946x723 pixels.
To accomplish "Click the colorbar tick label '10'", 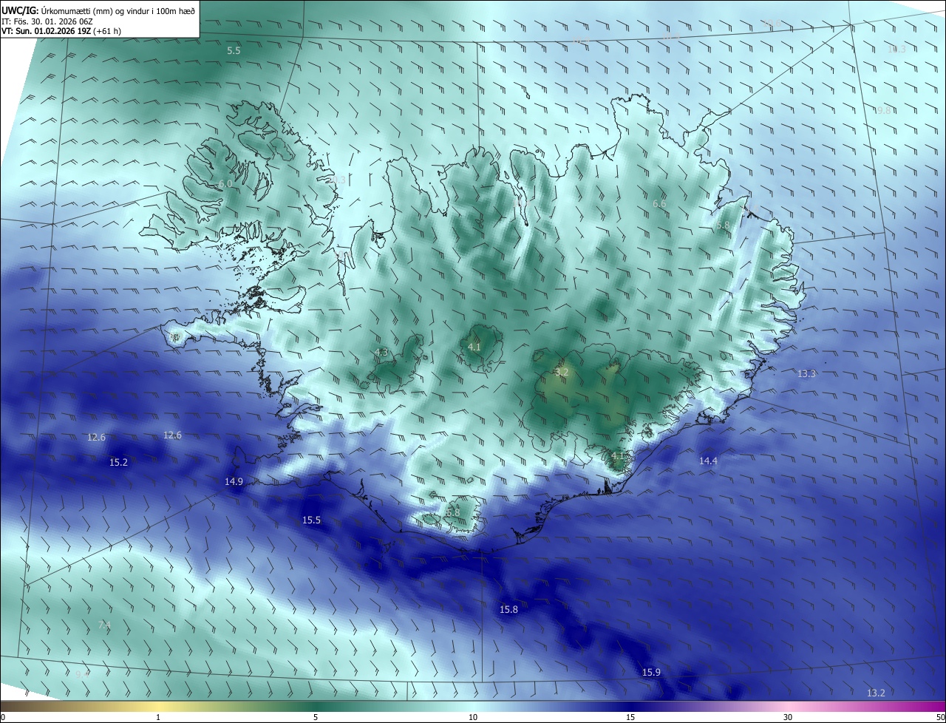I will [473, 717].
